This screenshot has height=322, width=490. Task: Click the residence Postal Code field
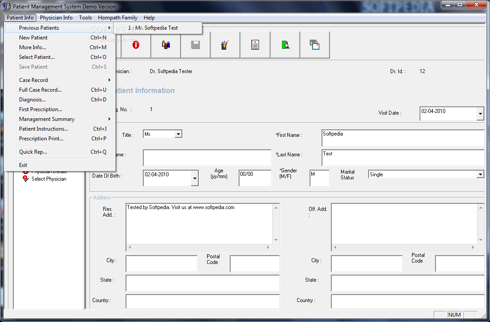(255, 264)
